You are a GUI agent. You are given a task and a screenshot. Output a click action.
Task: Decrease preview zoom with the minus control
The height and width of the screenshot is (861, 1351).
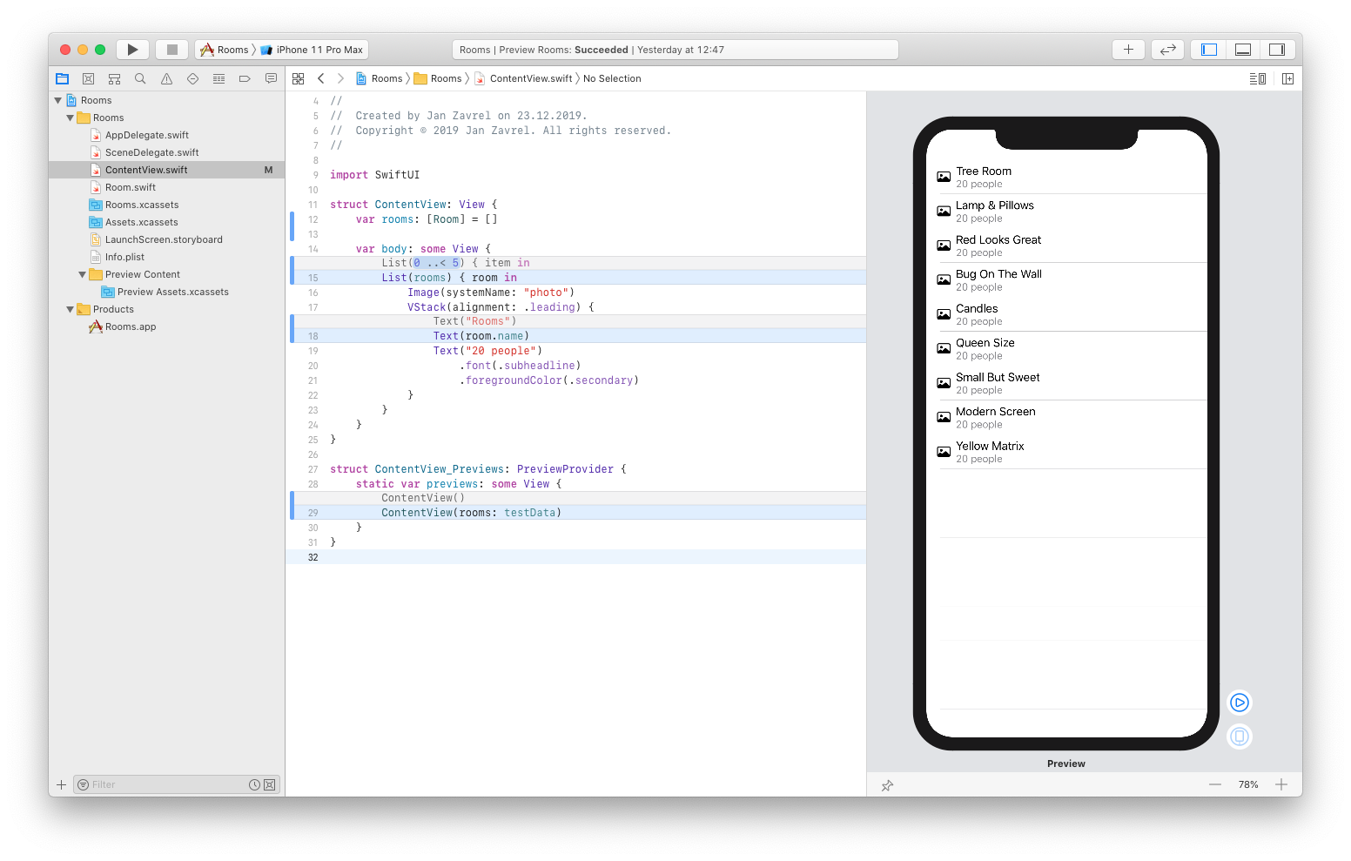point(1215,784)
